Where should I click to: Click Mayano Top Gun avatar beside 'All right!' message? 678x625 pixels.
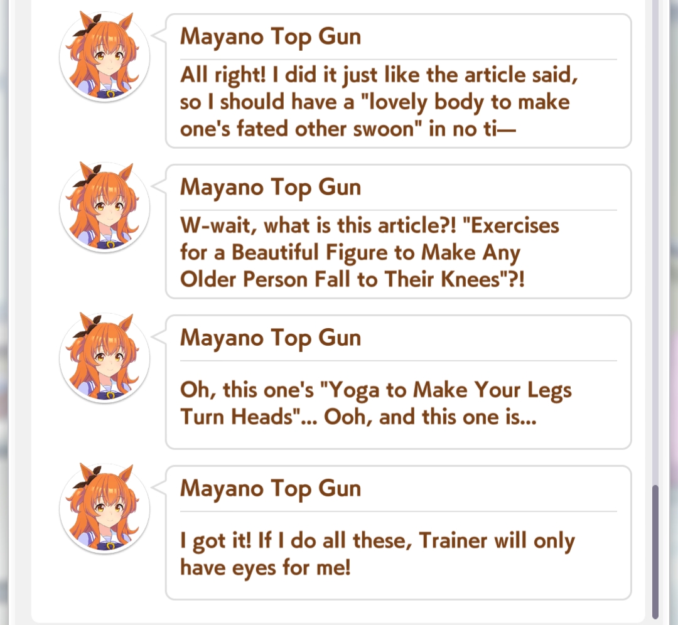point(105,57)
